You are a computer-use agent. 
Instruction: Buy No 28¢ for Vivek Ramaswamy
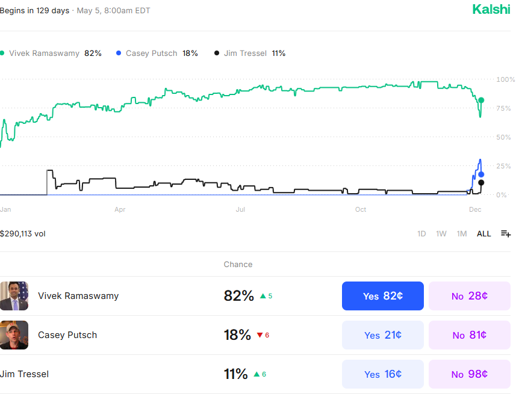click(x=470, y=296)
